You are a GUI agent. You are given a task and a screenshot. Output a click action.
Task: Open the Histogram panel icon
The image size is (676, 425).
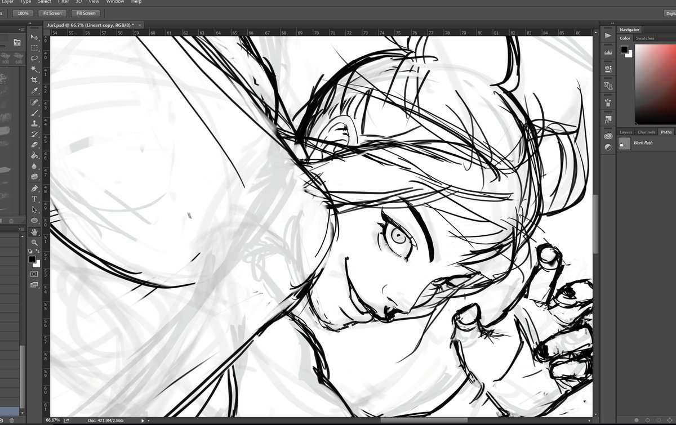(x=608, y=52)
